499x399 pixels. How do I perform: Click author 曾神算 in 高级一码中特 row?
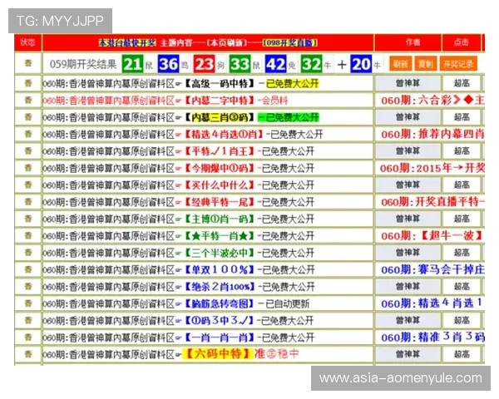point(408,83)
